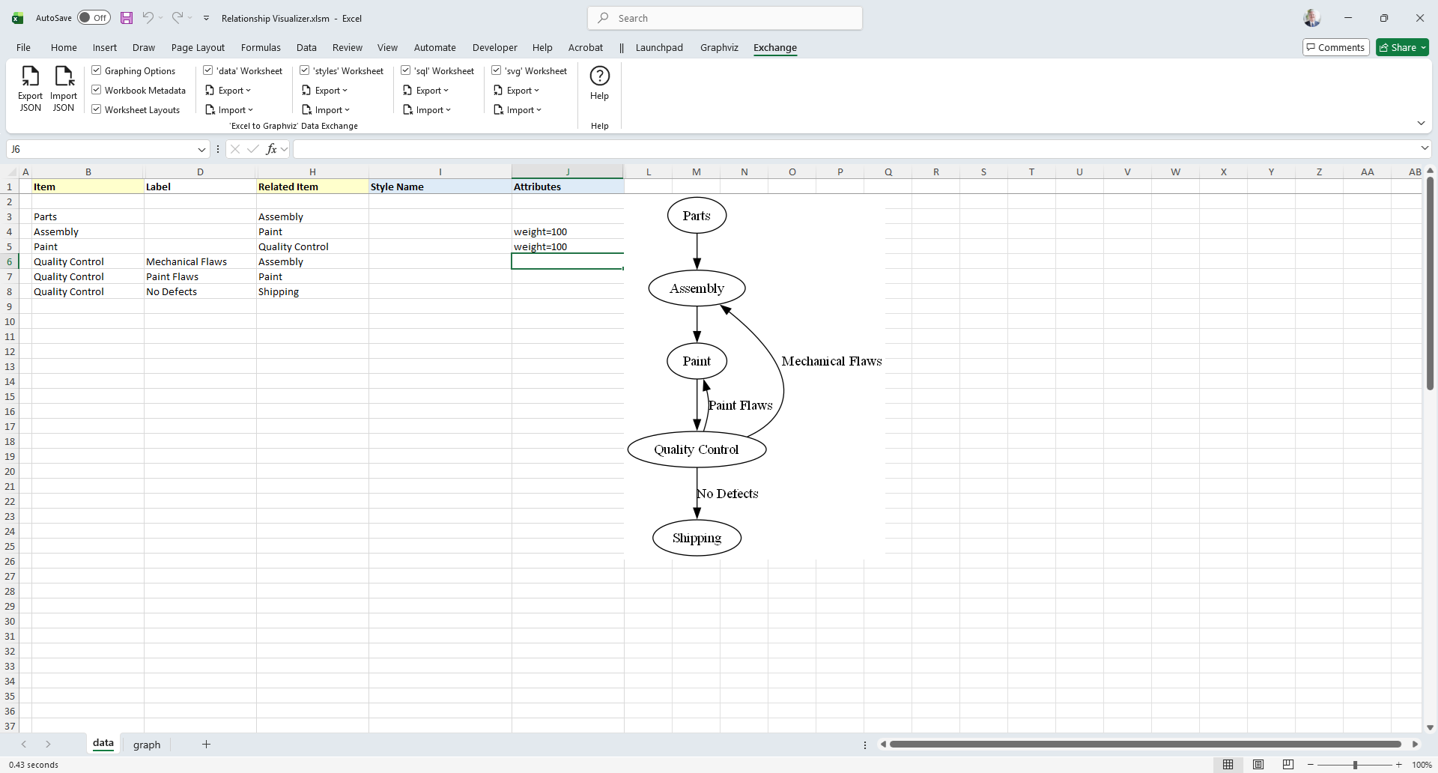
Task: Open the Graphviz ribbon tab
Action: coord(718,47)
